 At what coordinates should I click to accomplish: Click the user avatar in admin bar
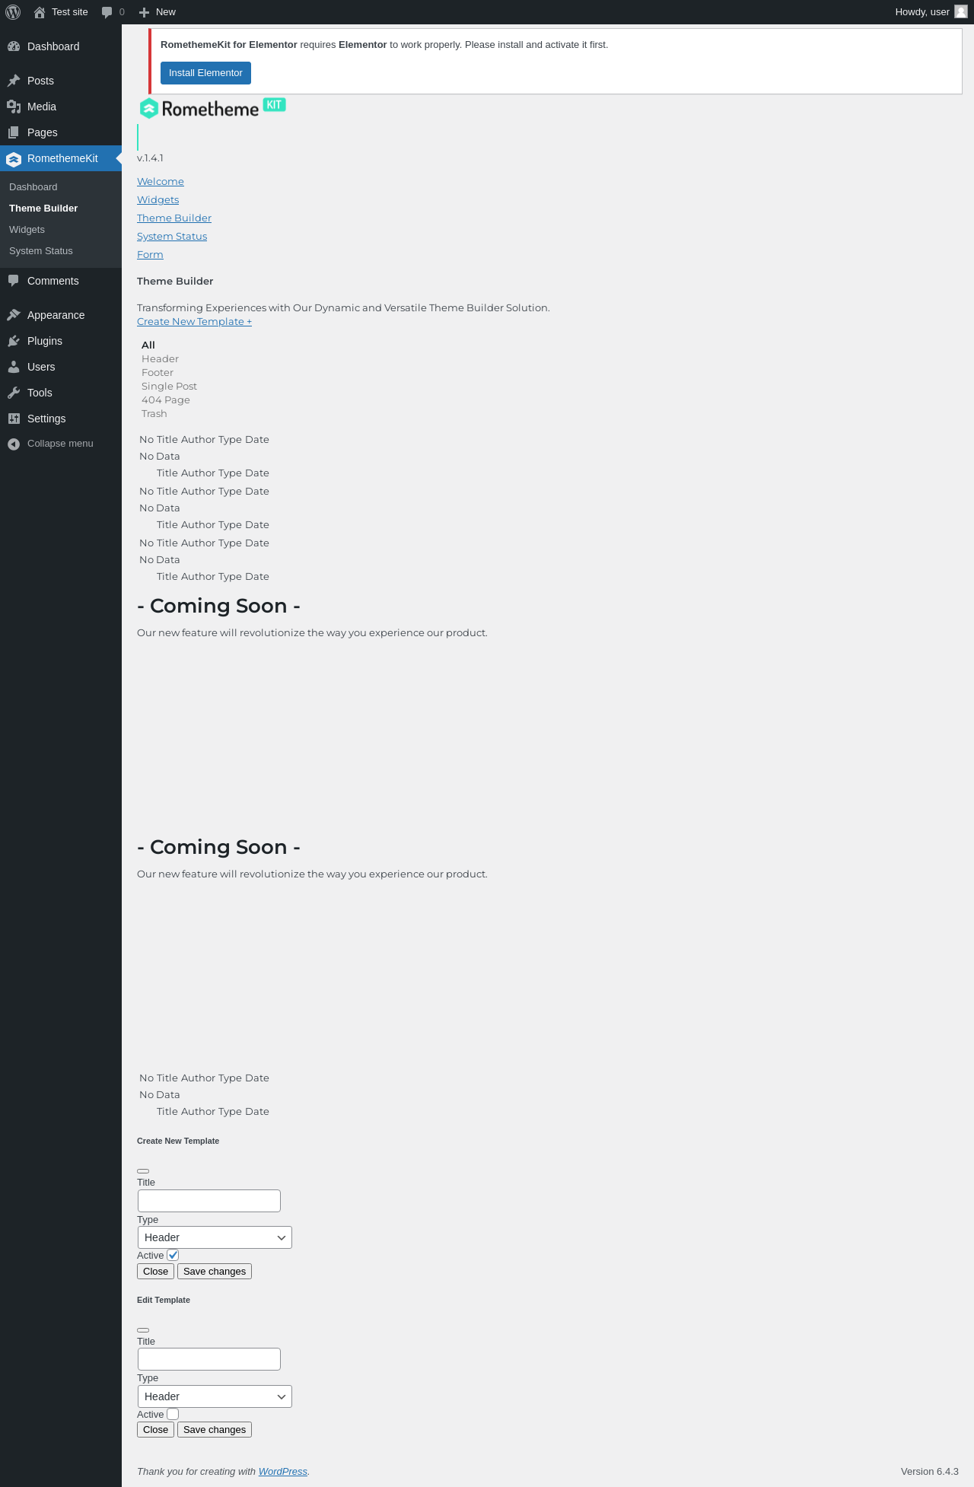[961, 11]
